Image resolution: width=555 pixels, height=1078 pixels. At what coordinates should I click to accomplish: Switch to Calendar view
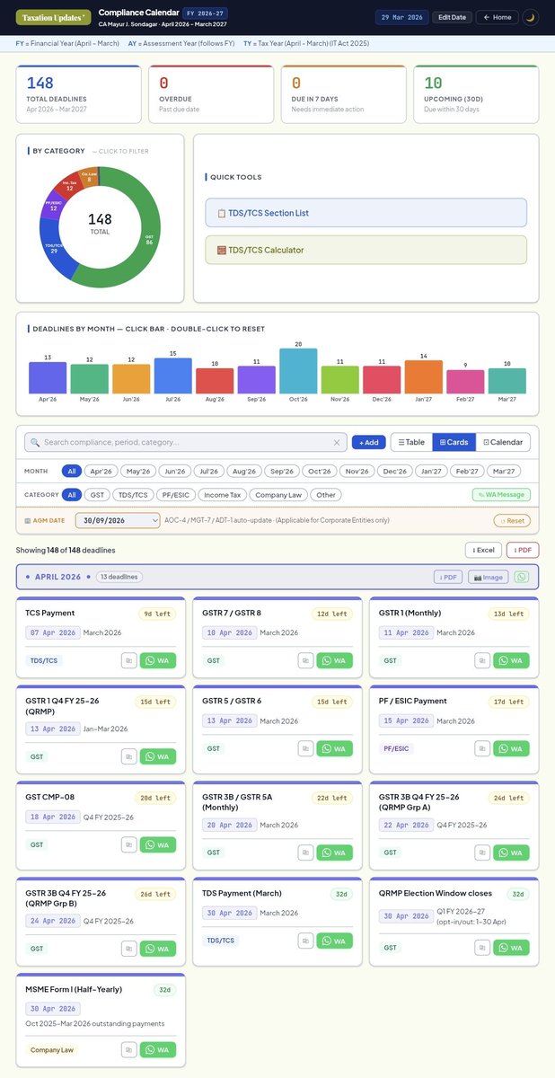point(502,442)
